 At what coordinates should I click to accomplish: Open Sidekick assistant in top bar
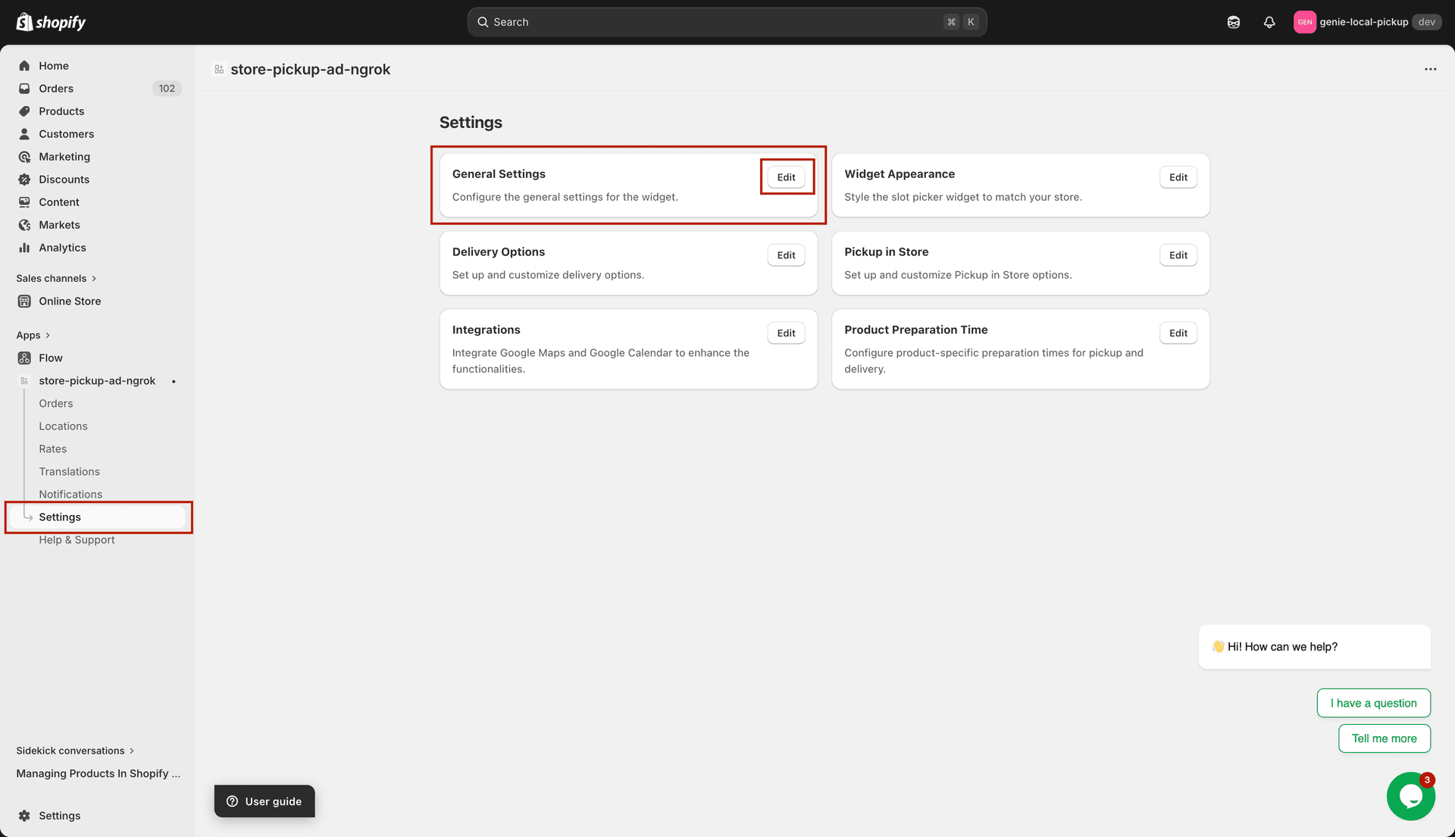(x=1234, y=22)
